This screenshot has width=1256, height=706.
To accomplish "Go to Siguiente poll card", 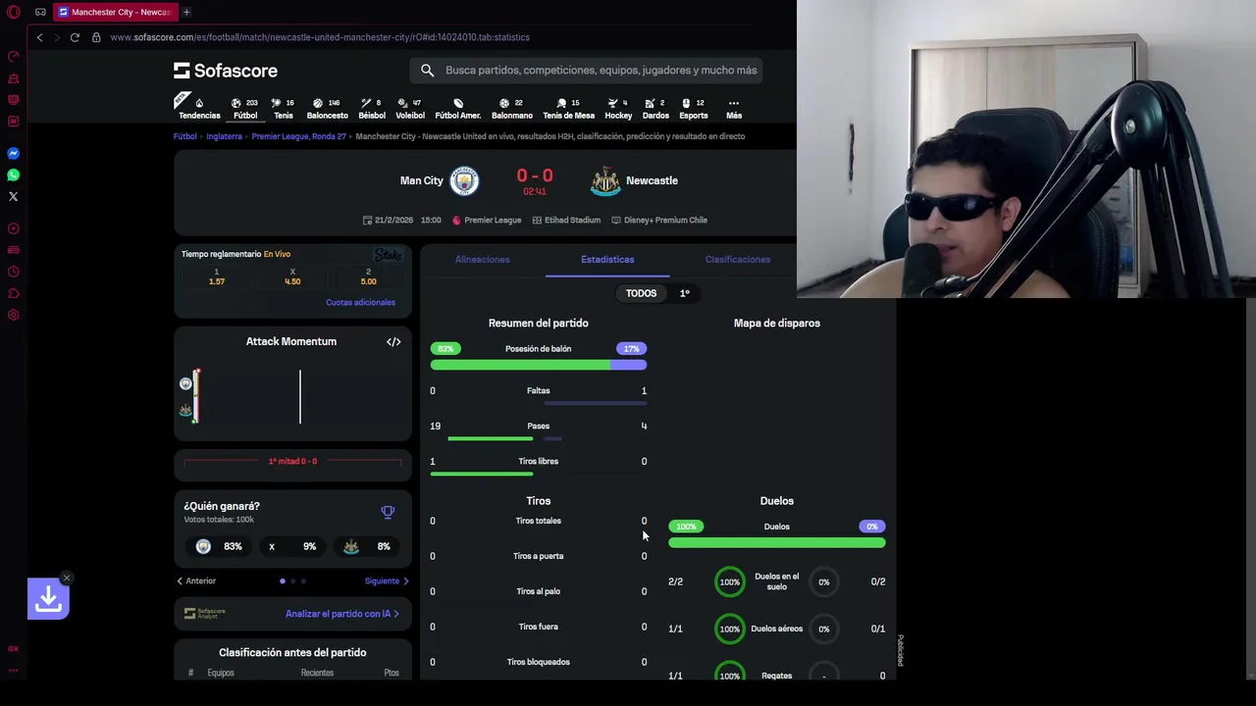I will coord(387,580).
